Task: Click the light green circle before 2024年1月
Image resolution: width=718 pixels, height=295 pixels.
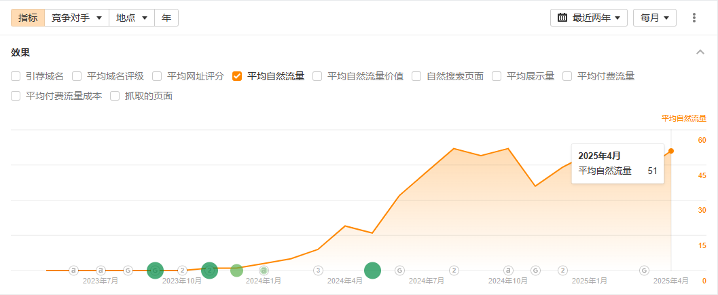Action: tap(236, 271)
